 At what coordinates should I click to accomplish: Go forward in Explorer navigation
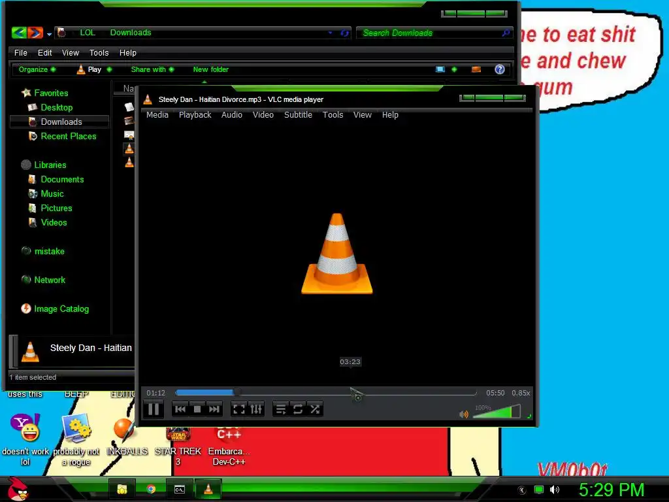35,33
